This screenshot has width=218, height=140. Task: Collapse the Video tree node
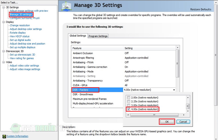[x=4, y=62]
